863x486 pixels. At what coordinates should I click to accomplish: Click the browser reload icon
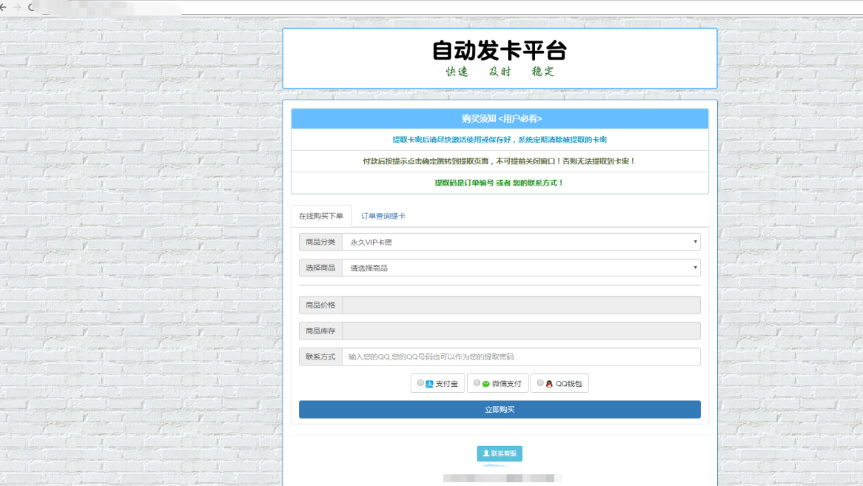point(31,7)
